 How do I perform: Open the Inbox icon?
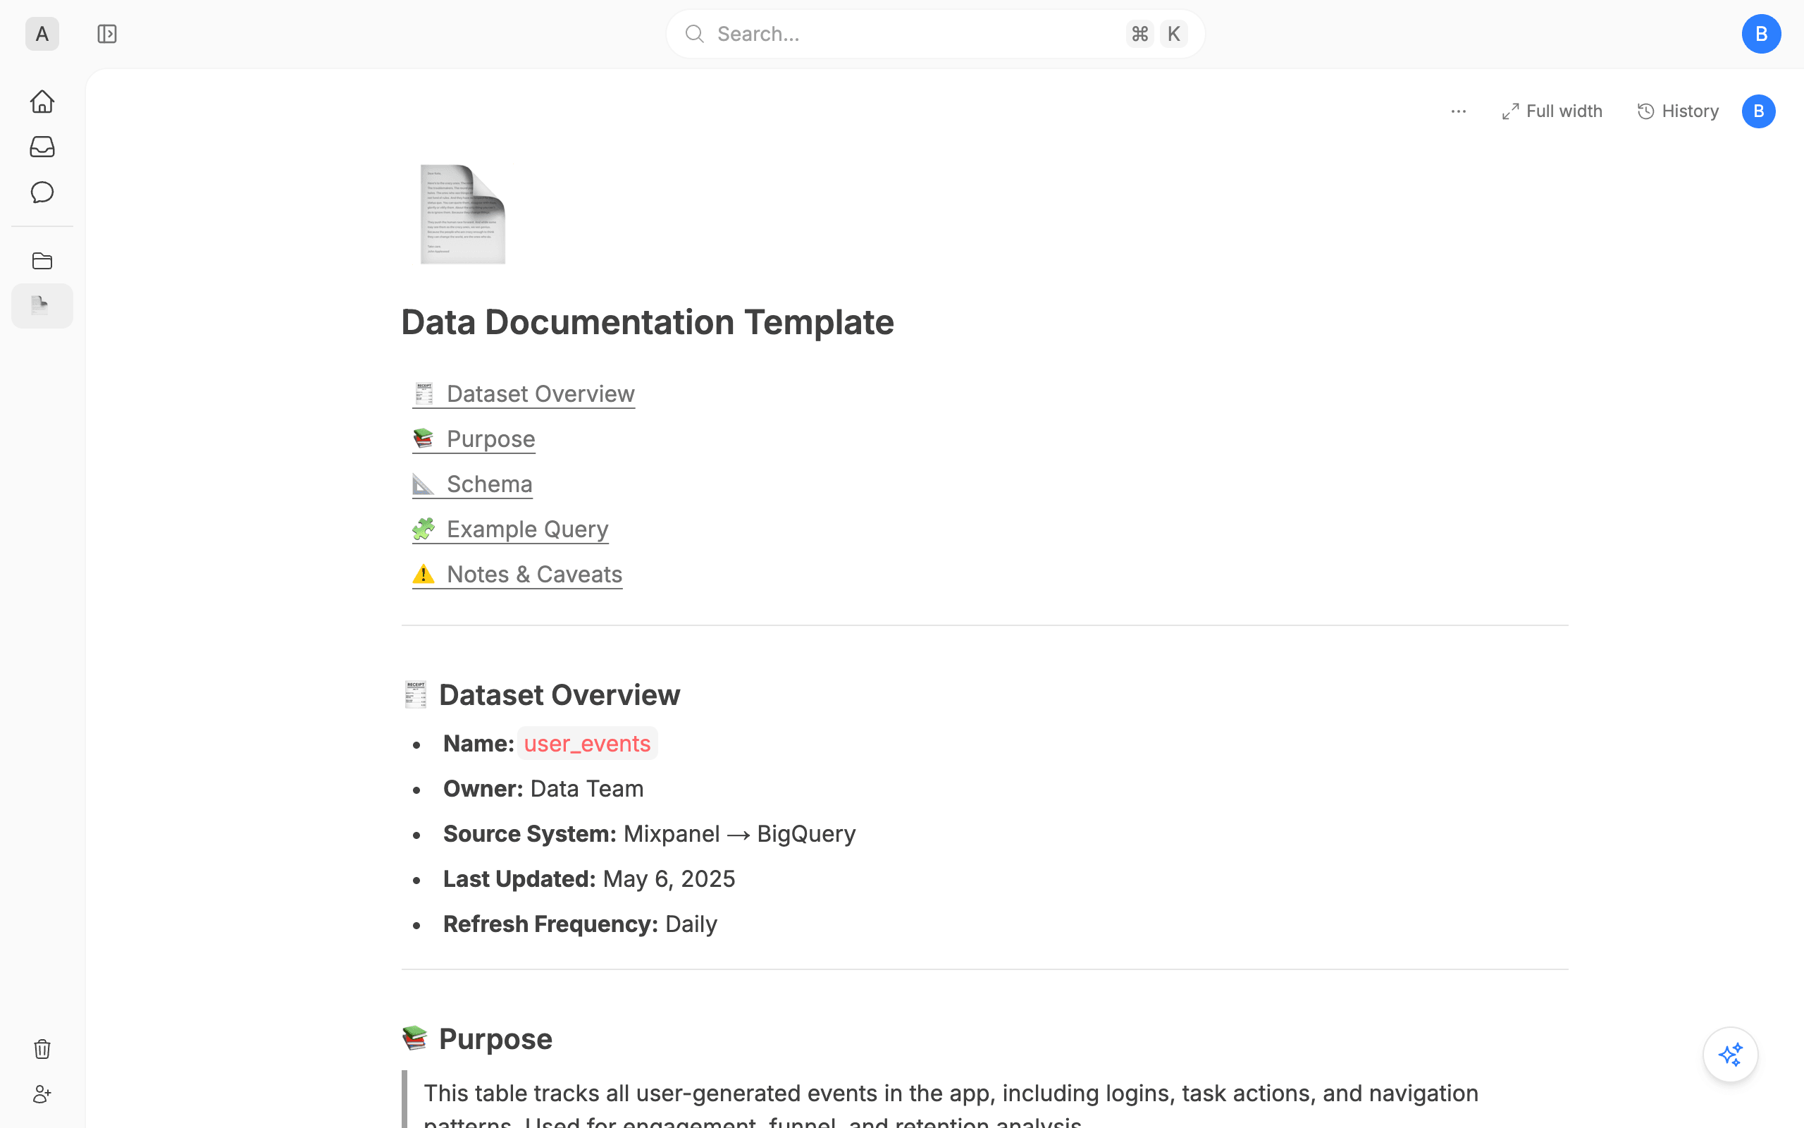tap(42, 147)
